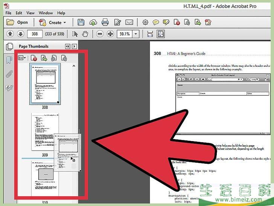
Task: Select the page 310 thumbnail
Action: point(45,178)
